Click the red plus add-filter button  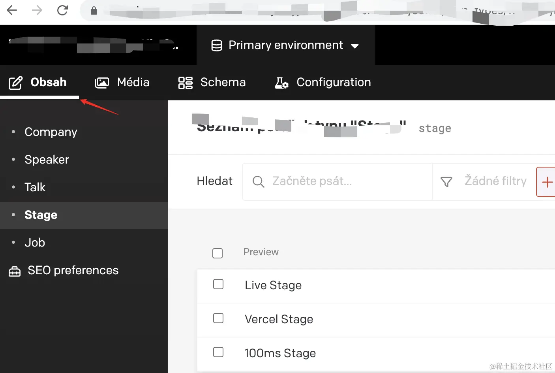click(x=547, y=182)
